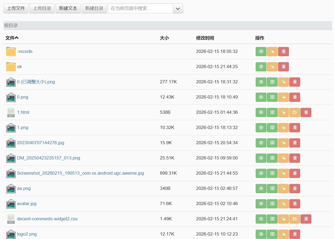Open the Screenshot_20260215_190513 jpg file link
Screen dimensions: 334x239
point(80,173)
